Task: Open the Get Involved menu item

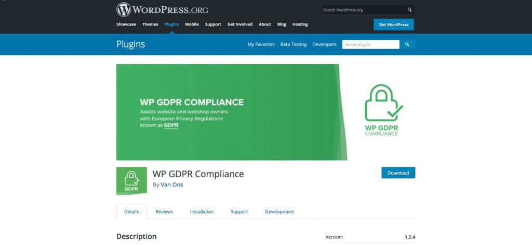Action: coord(240,24)
